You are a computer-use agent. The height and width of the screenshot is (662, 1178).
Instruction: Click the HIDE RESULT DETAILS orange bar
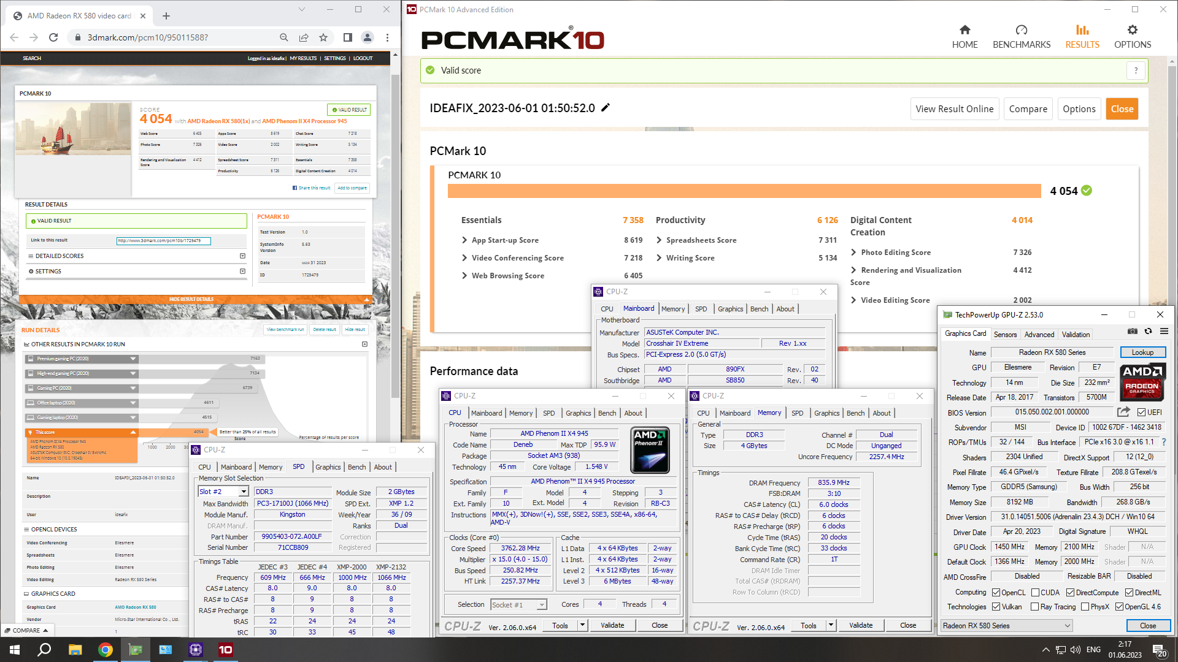(x=196, y=299)
